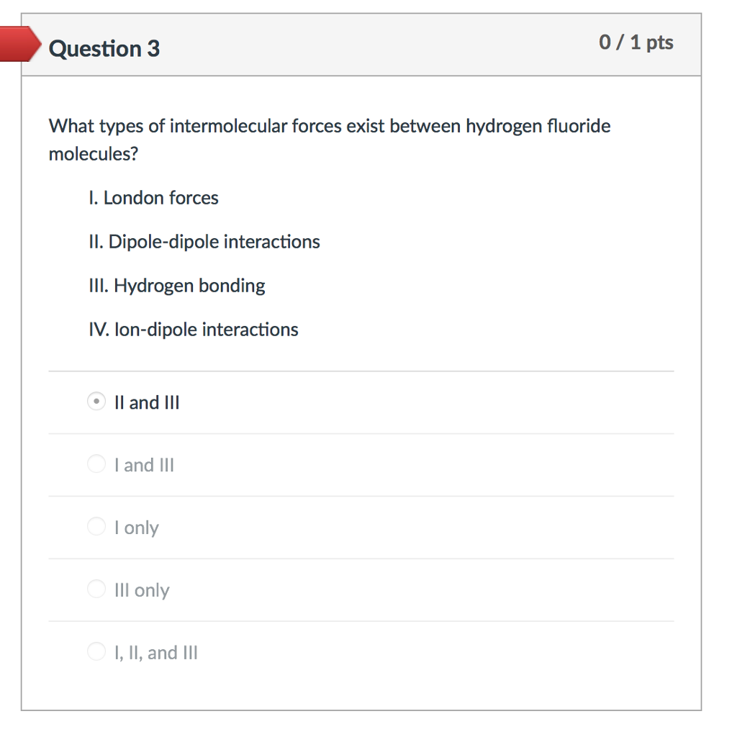This screenshot has width=732, height=737.
Task: Click the currently selected answer circle
Action: 96,402
